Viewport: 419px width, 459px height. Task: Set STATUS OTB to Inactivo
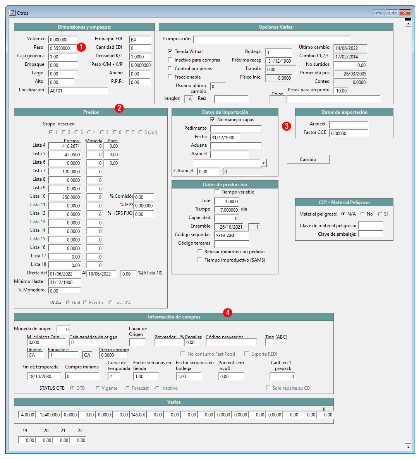click(157, 388)
